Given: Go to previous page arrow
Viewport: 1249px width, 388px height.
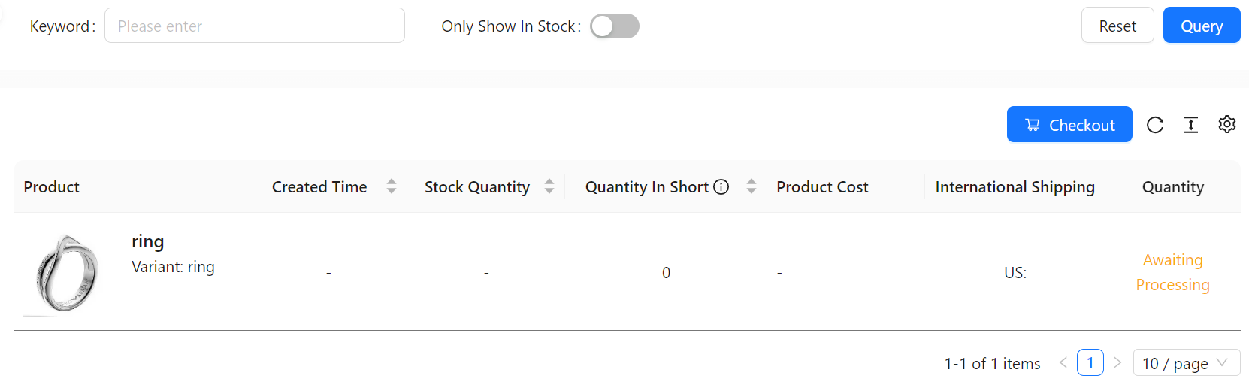Looking at the screenshot, I should click(1063, 362).
